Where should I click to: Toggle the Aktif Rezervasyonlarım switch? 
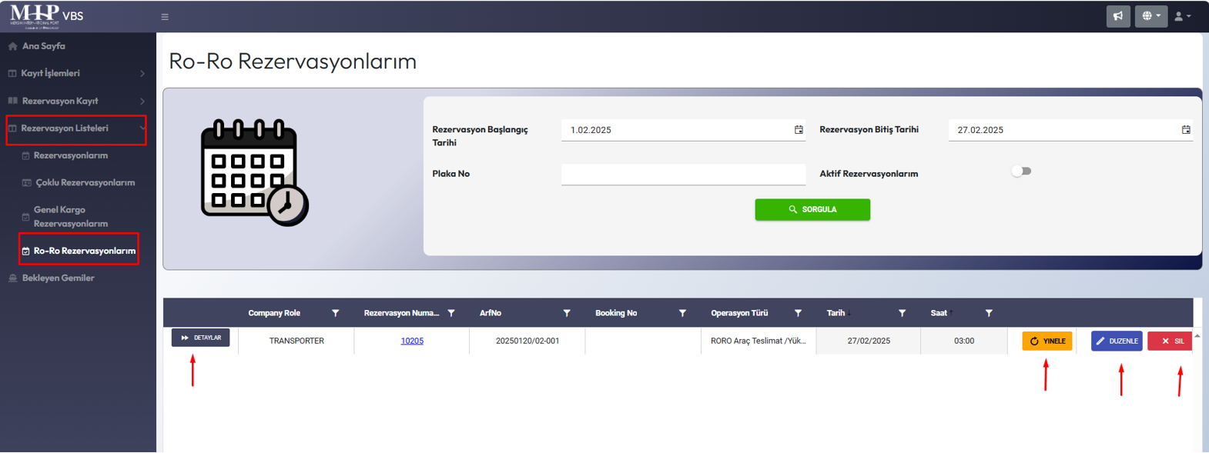[x=1021, y=172]
